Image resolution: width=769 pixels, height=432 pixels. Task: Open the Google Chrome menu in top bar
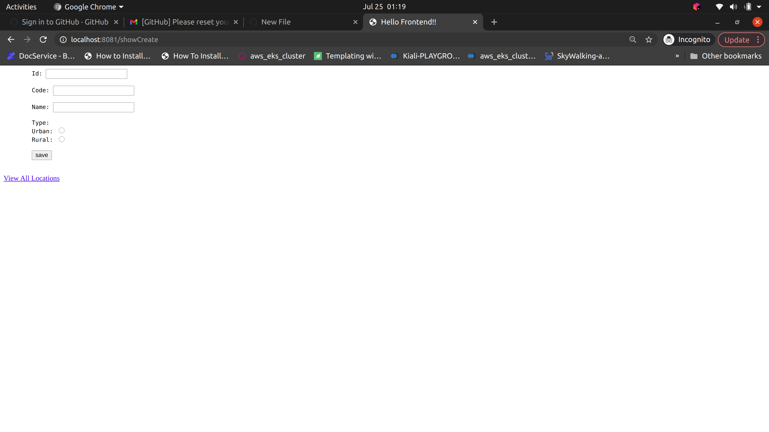[x=88, y=6]
